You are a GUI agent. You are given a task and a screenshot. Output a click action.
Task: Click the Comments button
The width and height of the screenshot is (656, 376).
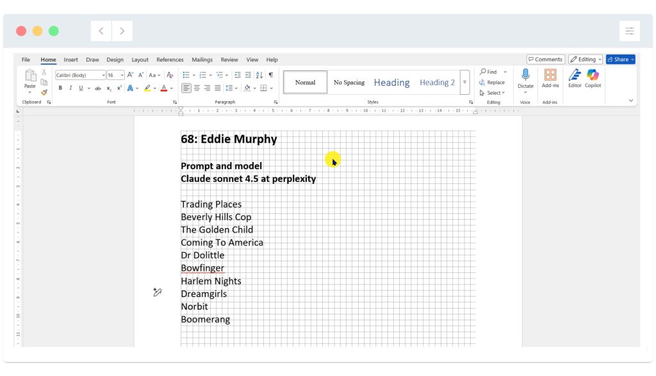[546, 60]
